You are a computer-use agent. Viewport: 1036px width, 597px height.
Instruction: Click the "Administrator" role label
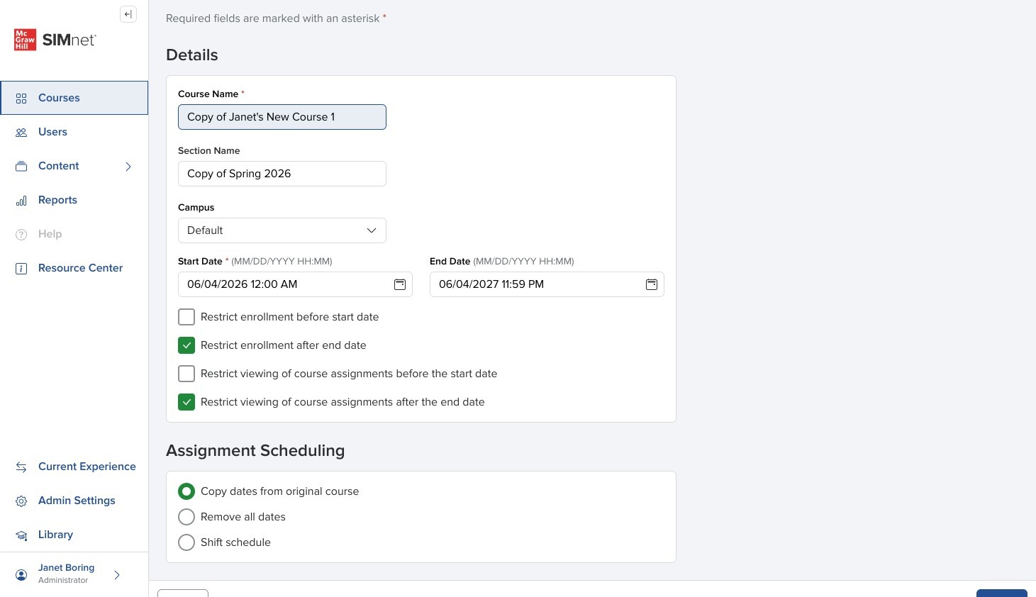pyautogui.click(x=63, y=580)
